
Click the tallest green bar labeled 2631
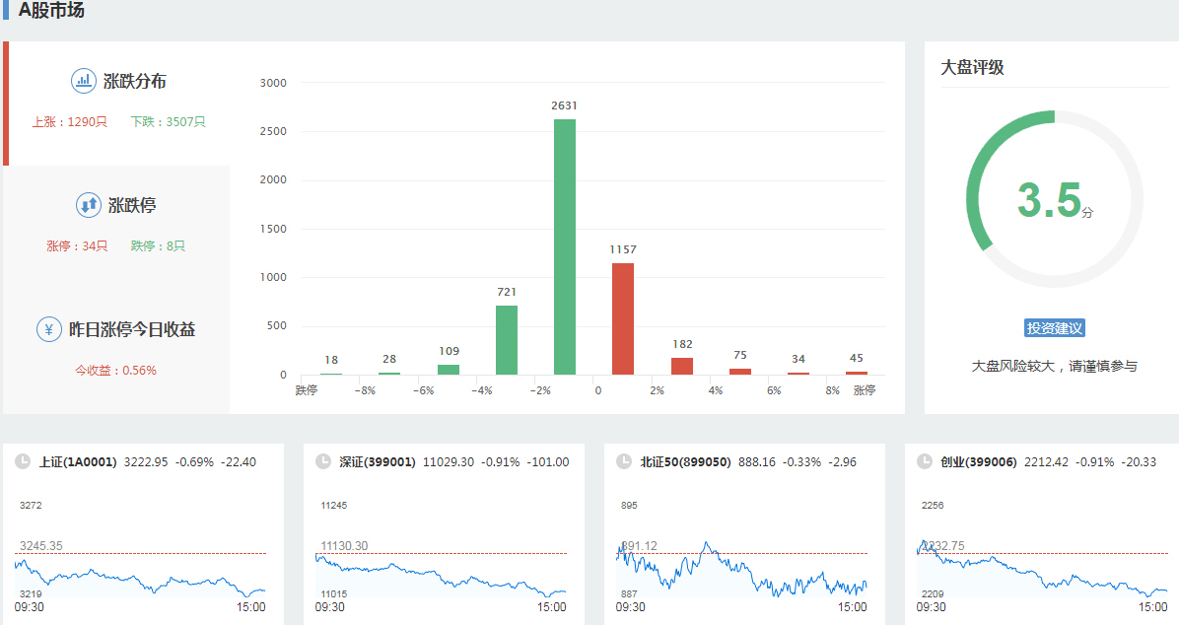[565, 246]
